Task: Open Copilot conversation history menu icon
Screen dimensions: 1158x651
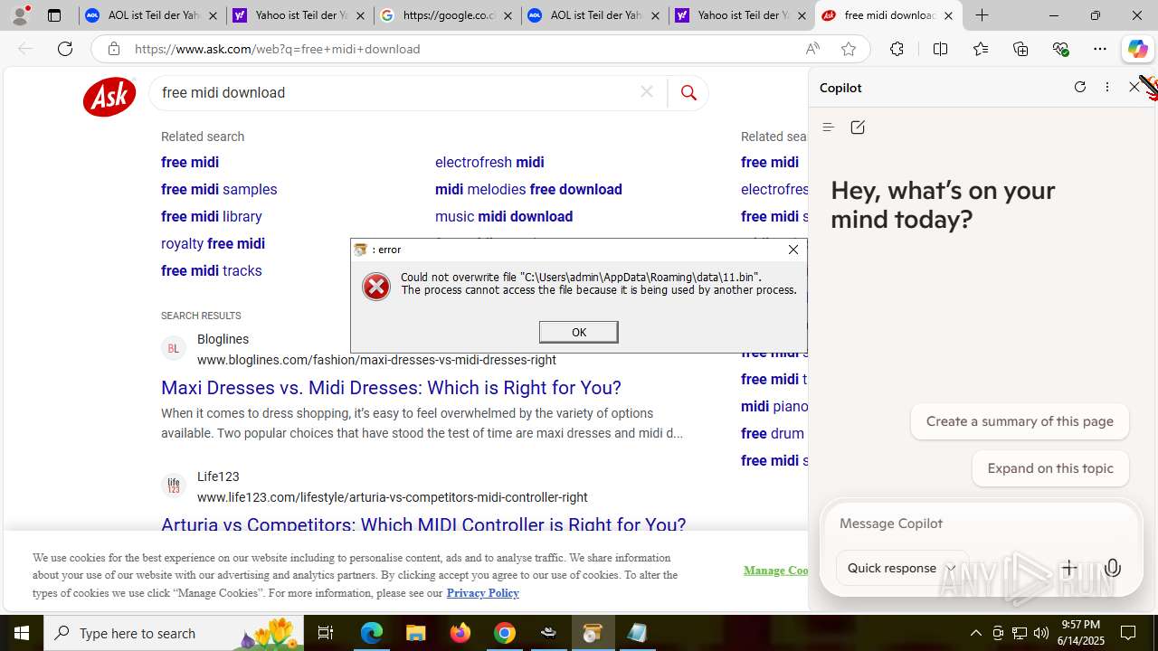Action: (x=828, y=127)
